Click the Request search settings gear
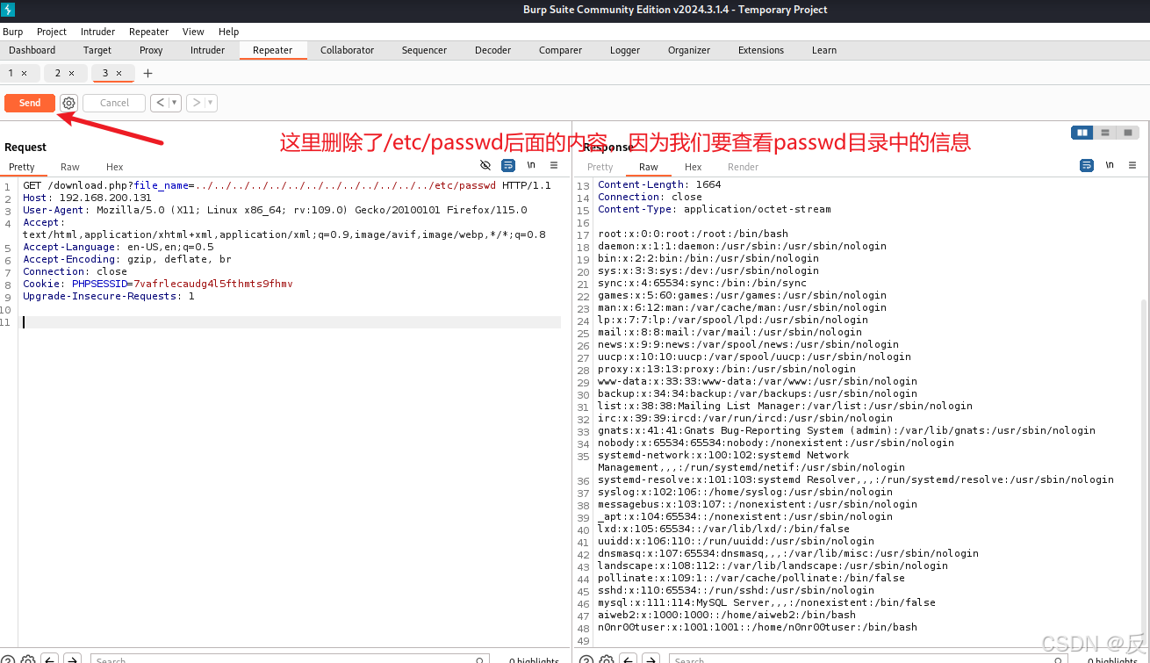Viewport: 1150px width, 663px height. pyautogui.click(x=28, y=659)
